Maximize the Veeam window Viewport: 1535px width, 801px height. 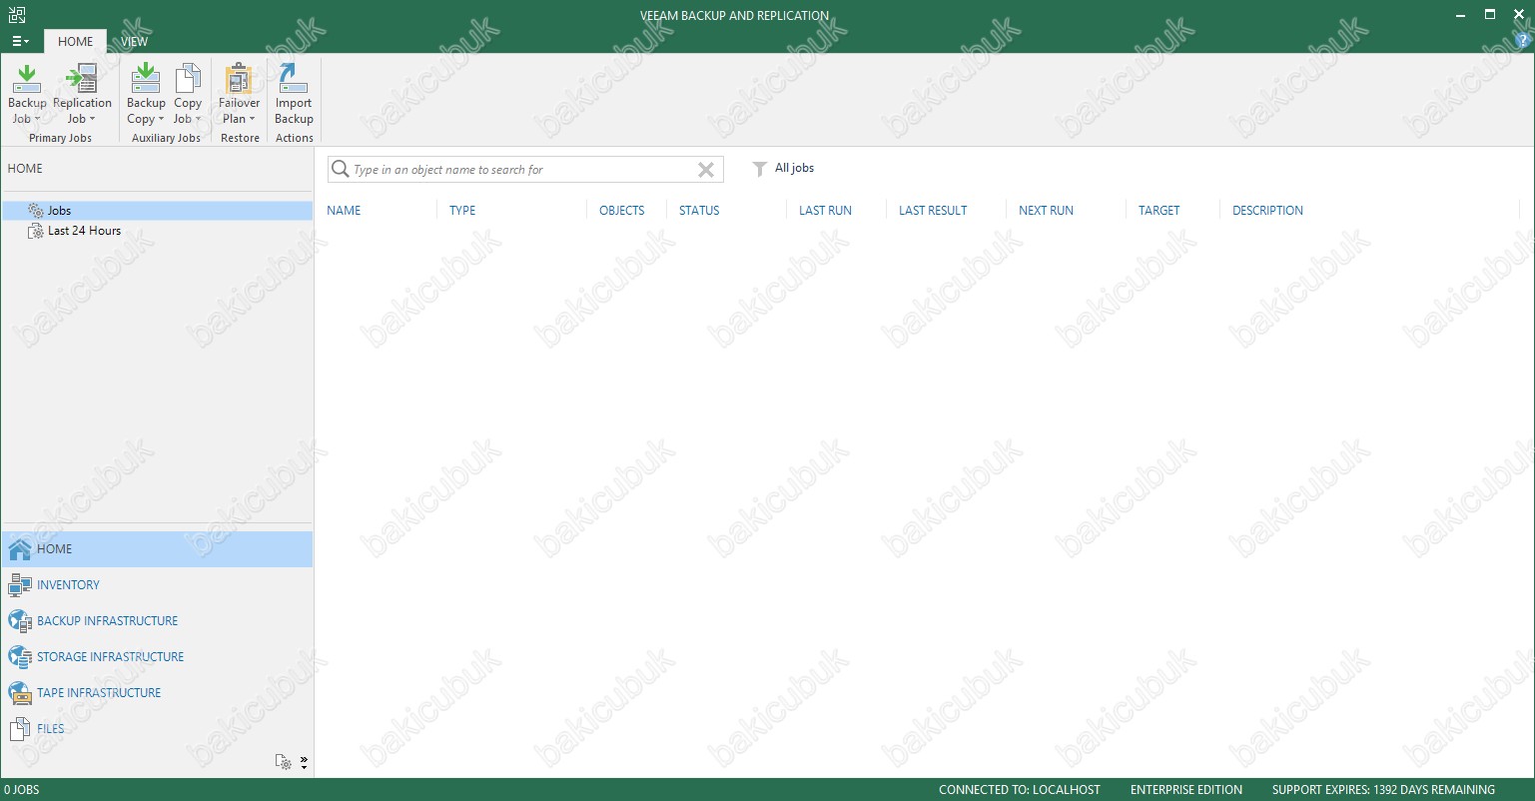pyautogui.click(x=1490, y=14)
